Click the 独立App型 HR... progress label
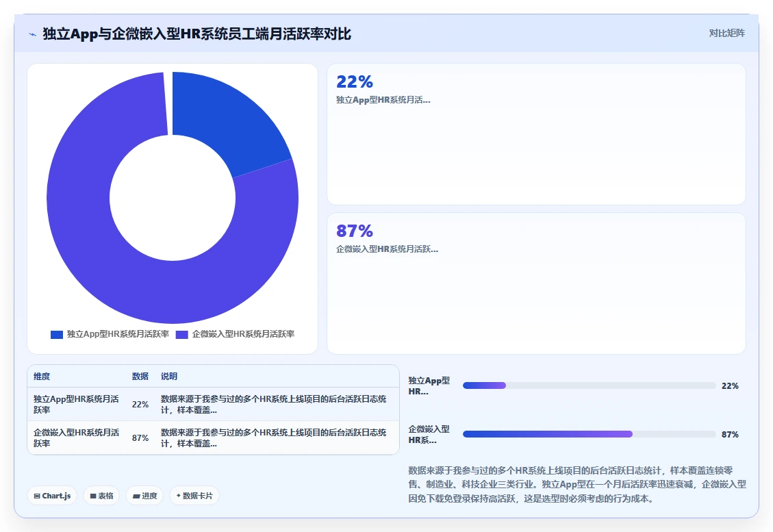Image resolution: width=773 pixels, height=532 pixels. point(429,386)
